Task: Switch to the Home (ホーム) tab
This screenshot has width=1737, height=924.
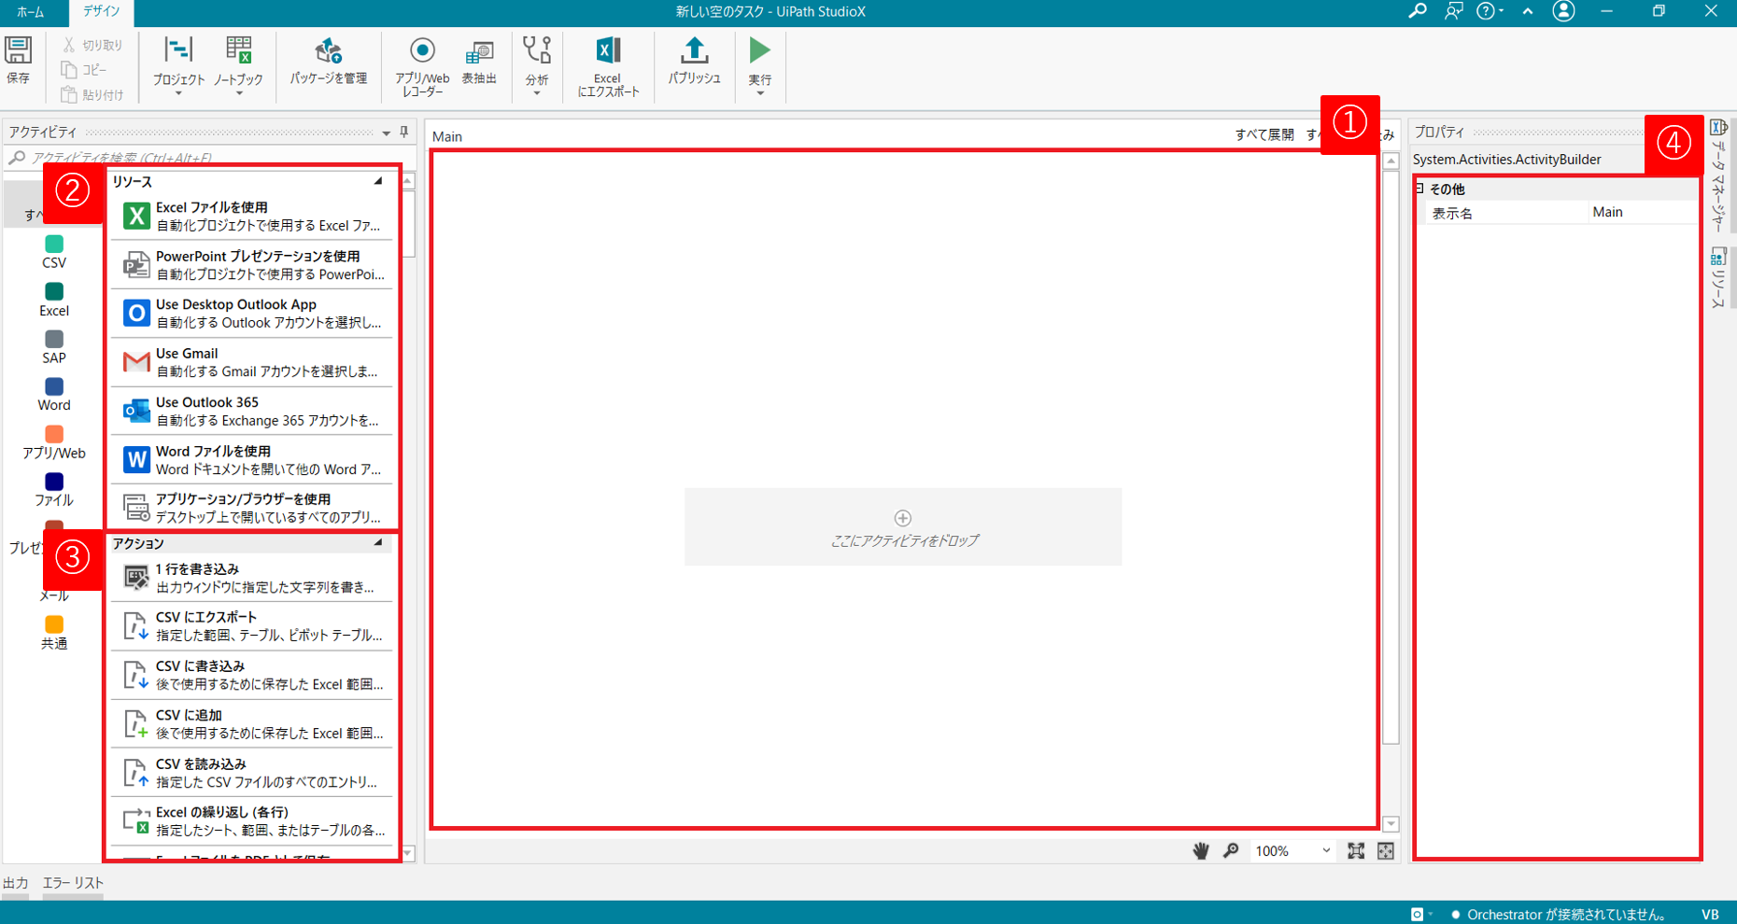Action: (30, 12)
